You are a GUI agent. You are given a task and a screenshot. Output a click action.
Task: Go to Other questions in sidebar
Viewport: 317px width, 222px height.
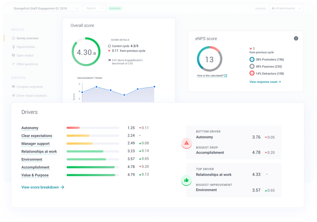27,64
